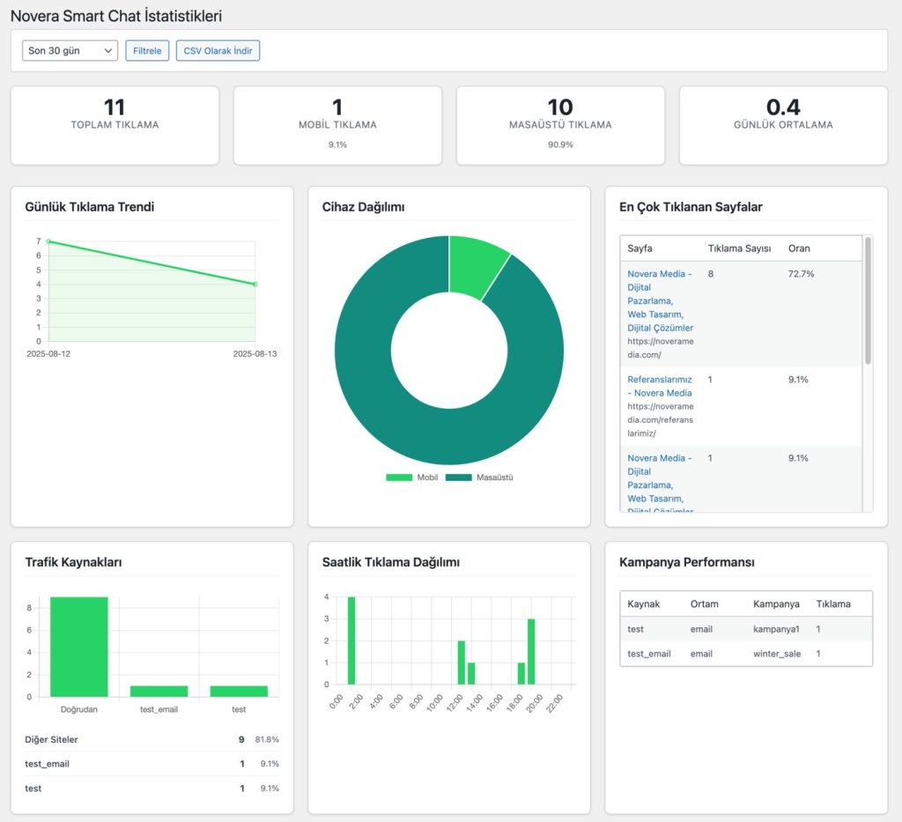
Task: Click the 81.8% value in traffic sources list
Action: coord(267,740)
